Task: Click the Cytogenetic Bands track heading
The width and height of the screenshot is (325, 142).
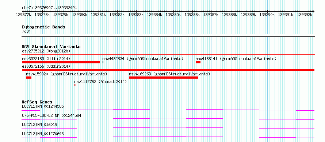Action: (43, 27)
